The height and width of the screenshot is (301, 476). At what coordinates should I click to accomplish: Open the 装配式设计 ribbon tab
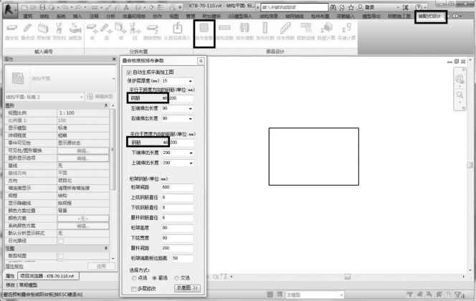point(429,16)
